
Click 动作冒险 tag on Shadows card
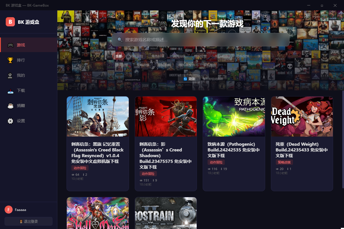click(148, 174)
